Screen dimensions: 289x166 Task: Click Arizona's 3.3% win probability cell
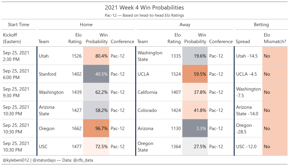[195, 129]
